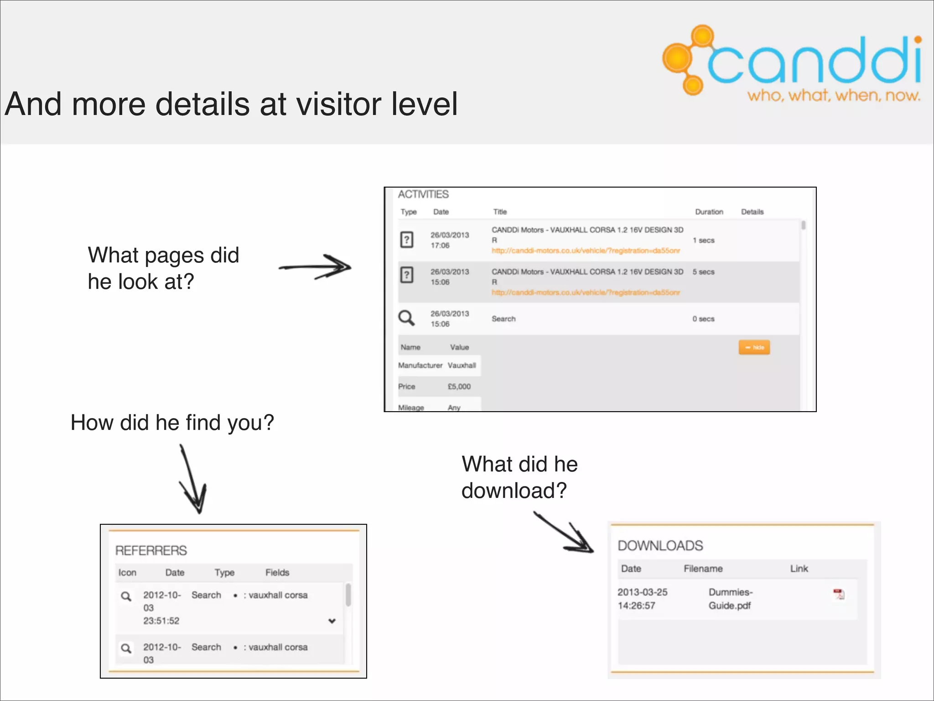Click the '2013-03-25 14:26:57' download date
Screen dimensions: 934x701
click(642, 599)
